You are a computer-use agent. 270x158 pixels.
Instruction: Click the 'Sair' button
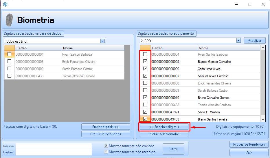point(249,153)
